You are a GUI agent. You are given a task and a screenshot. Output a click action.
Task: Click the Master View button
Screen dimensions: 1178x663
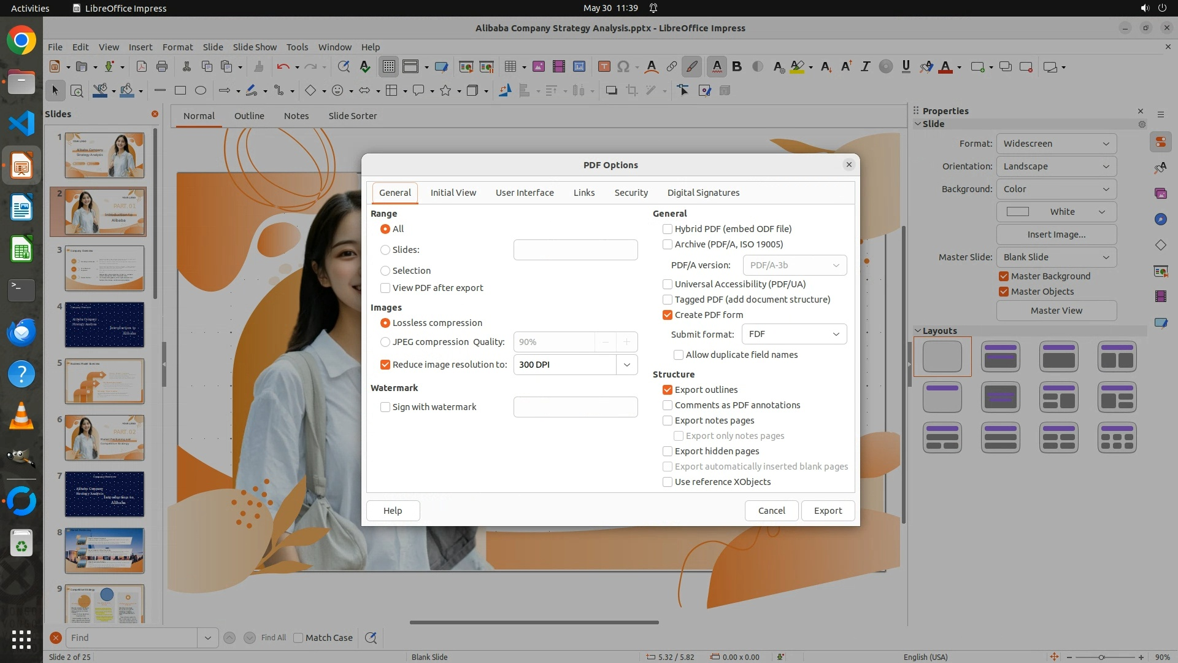pos(1056,311)
